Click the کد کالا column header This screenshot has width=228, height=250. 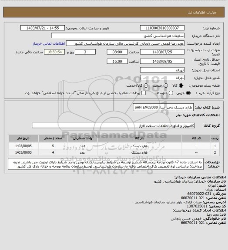point(196,138)
